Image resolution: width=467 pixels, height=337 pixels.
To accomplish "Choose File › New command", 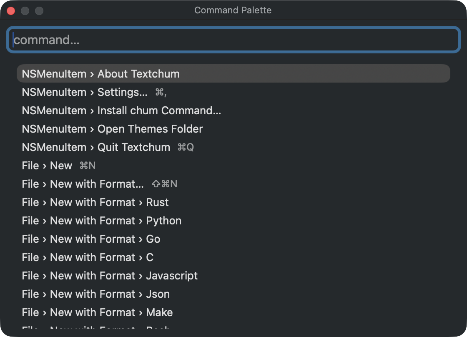I will click(233, 165).
